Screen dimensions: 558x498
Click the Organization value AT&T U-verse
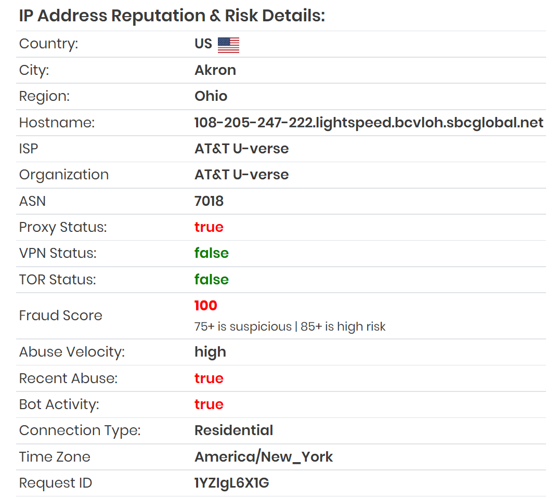click(x=242, y=175)
